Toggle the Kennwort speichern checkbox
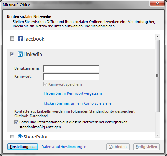This screenshot has width=167, height=156. coord(45,84)
